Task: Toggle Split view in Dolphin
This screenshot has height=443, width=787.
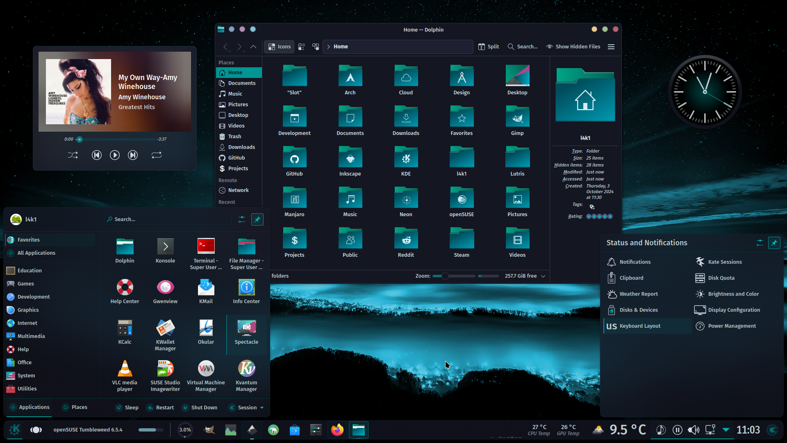Action: (x=489, y=47)
